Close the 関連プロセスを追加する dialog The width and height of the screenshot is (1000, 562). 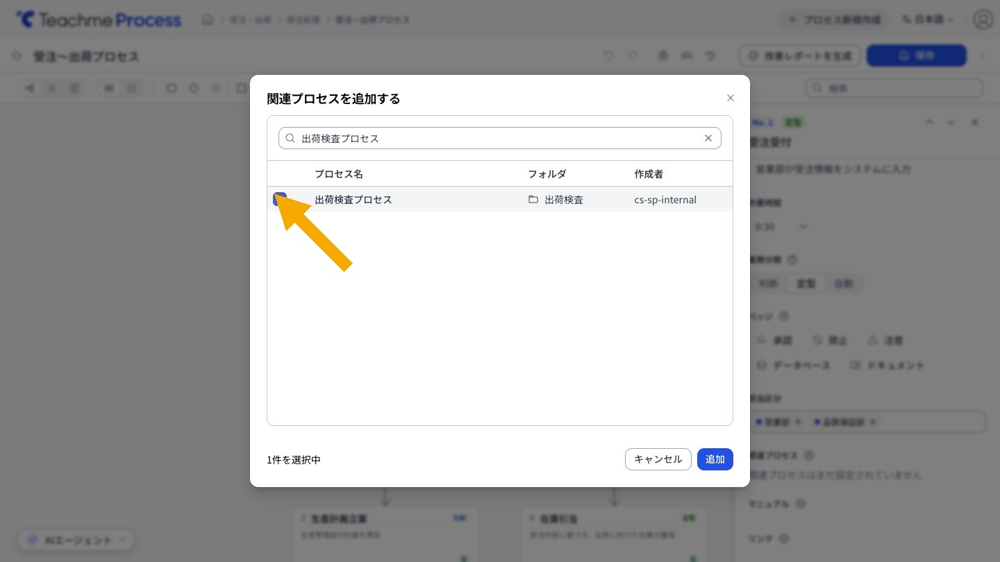coord(730,98)
